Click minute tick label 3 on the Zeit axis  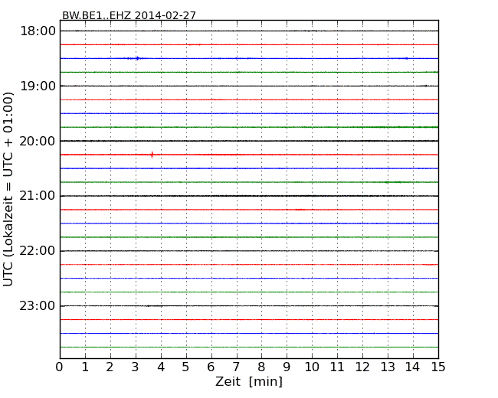(136, 367)
